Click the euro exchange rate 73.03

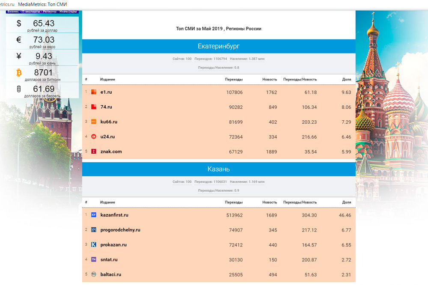pyautogui.click(x=44, y=40)
